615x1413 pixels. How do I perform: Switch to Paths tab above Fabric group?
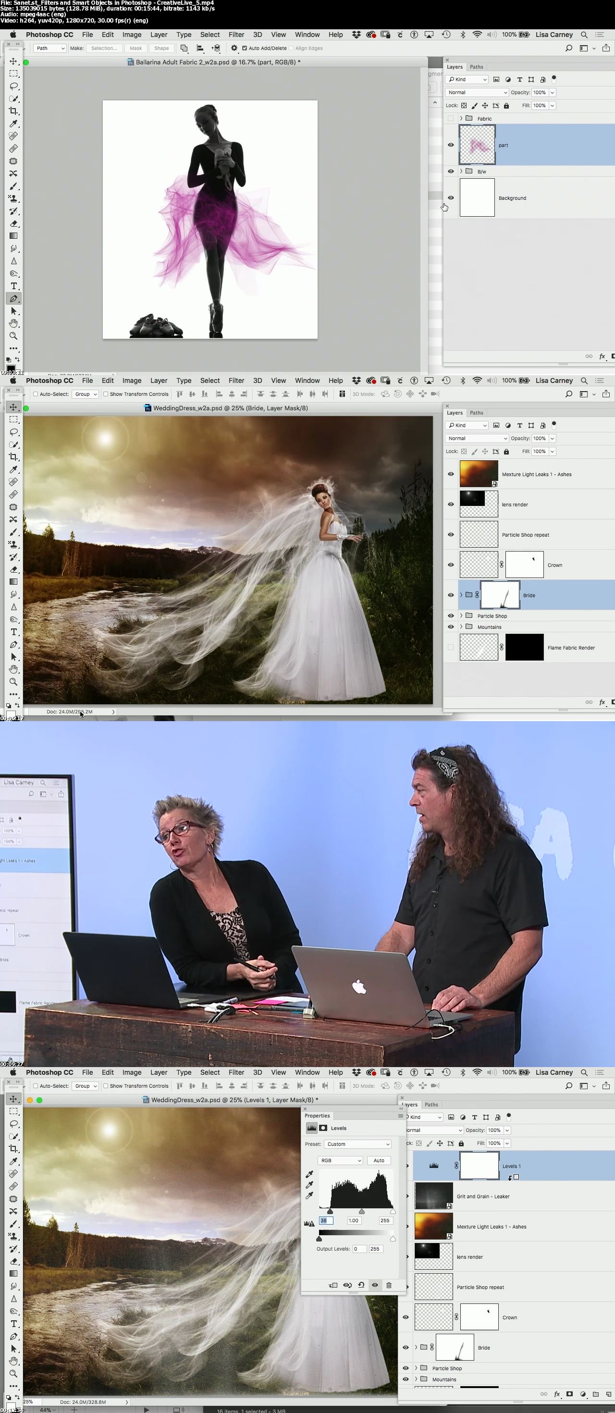pos(476,67)
